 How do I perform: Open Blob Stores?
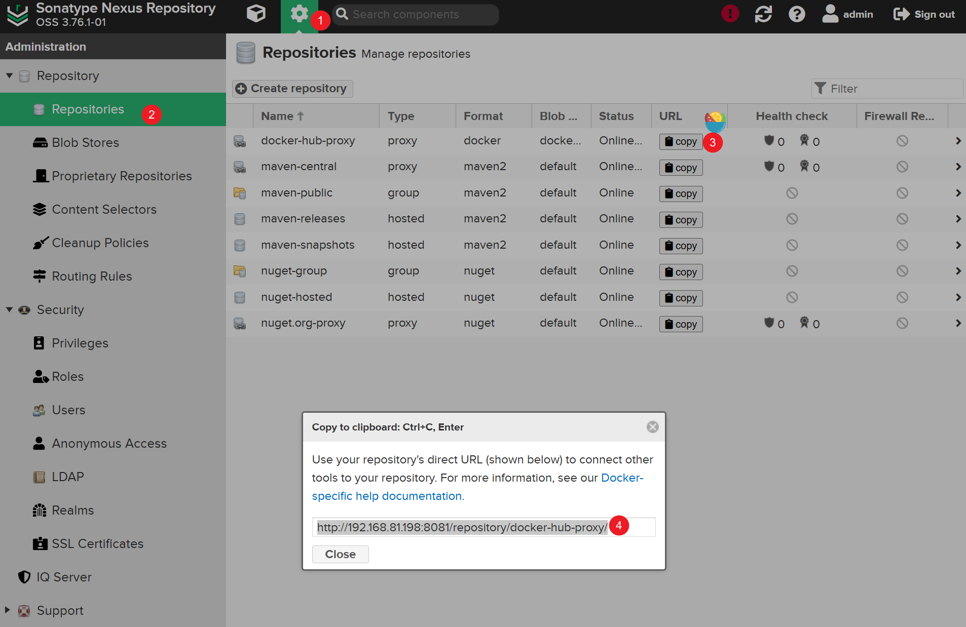pyautogui.click(x=113, y=143)
